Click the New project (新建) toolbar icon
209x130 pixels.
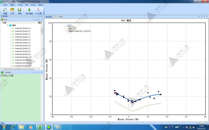5,10
